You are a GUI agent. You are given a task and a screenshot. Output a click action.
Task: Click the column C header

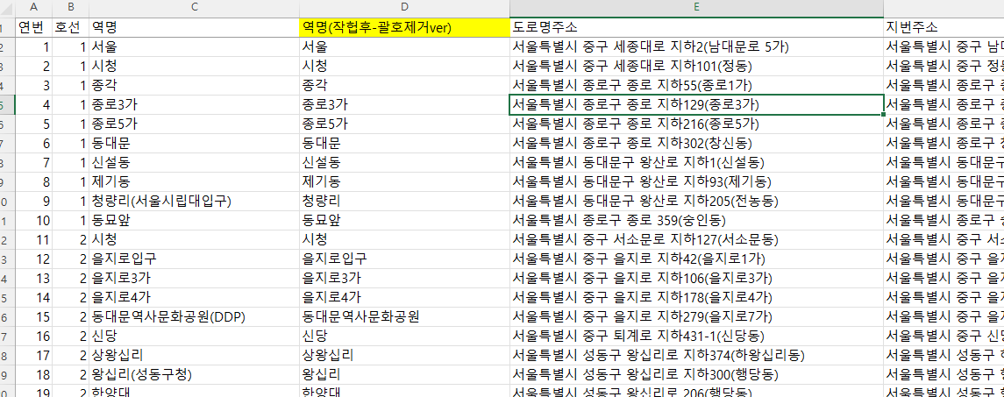[192, 8]
